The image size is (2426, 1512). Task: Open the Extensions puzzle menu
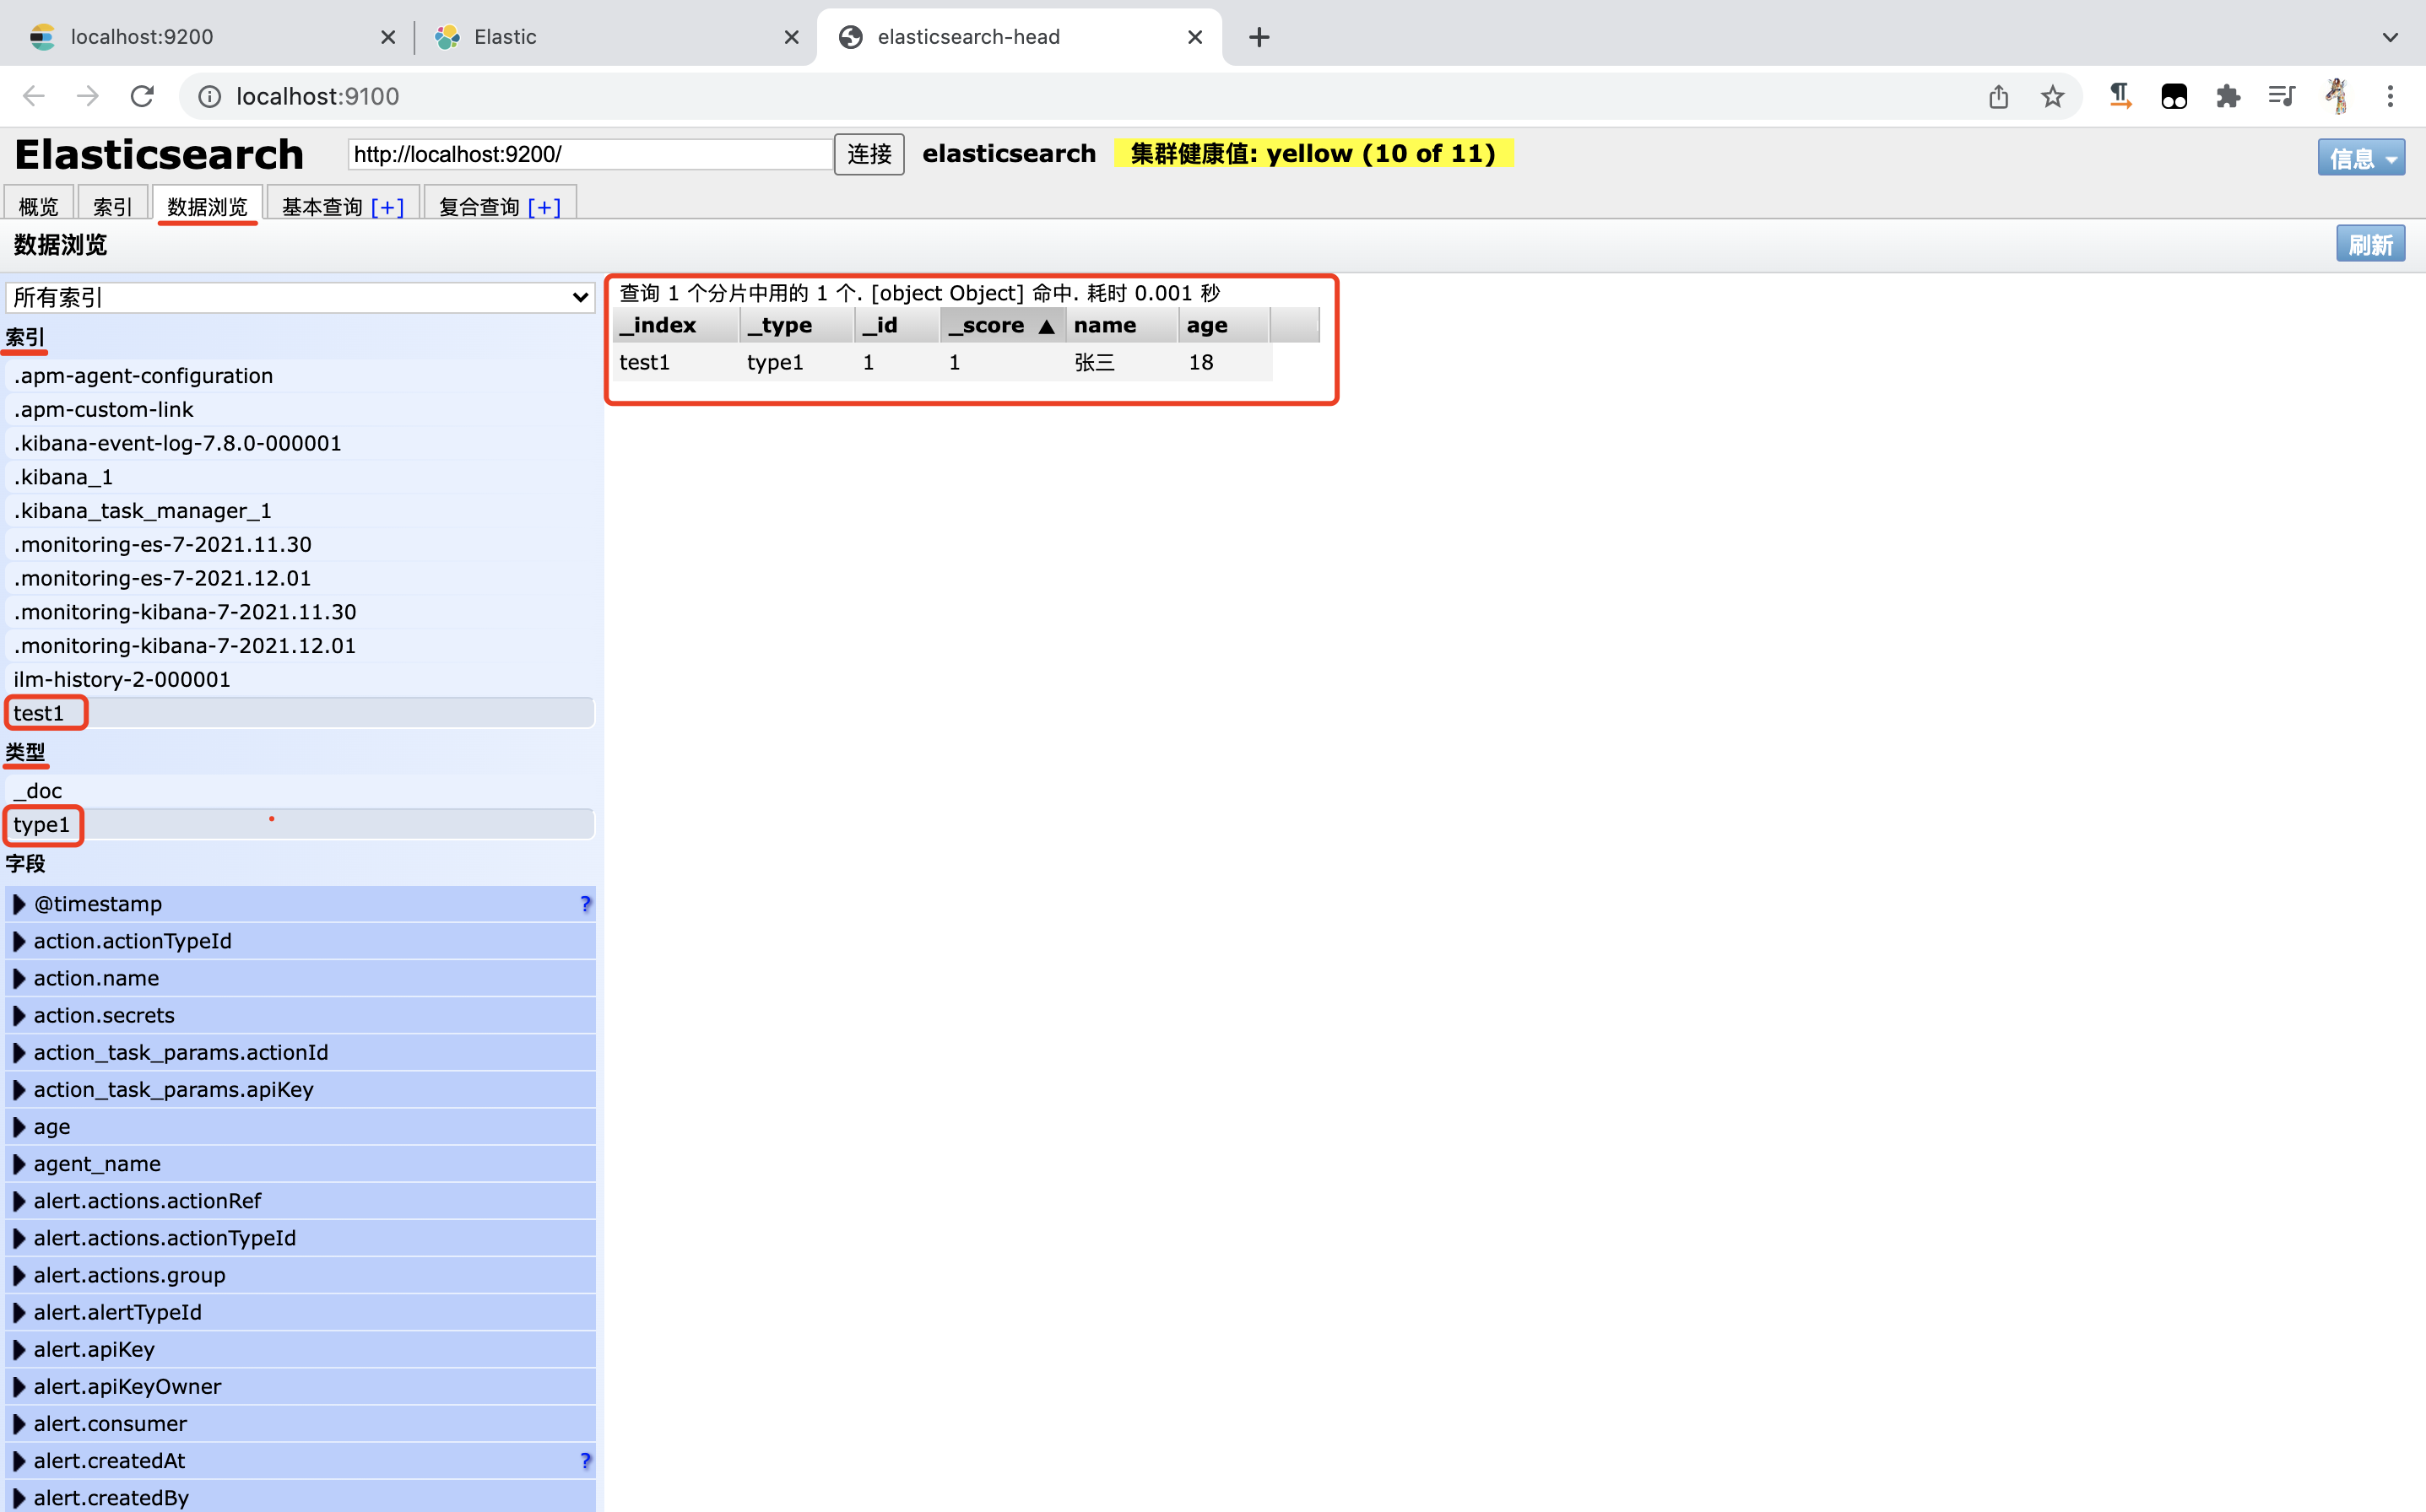point(2228,96)
